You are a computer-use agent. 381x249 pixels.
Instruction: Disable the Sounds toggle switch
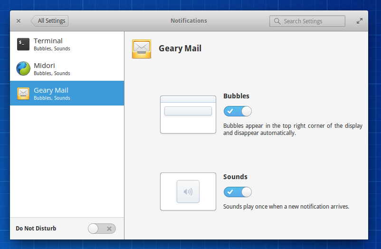[x=238, y=192]
